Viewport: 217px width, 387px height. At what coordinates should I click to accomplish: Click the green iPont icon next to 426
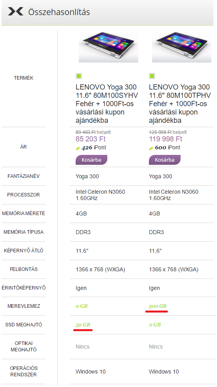point(78,148)
